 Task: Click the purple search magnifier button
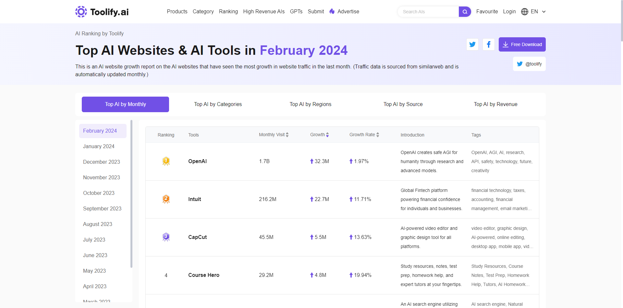pyautogui.click(x=465, y=12)
